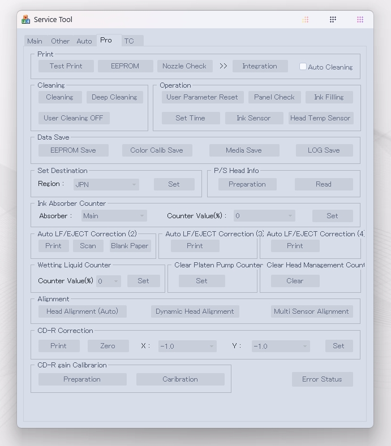Image resolution: width=391 pixels, height=446 pixels.
Task: Switch to the TC tab
Action: pyautogui.click(x=129, y=41)
